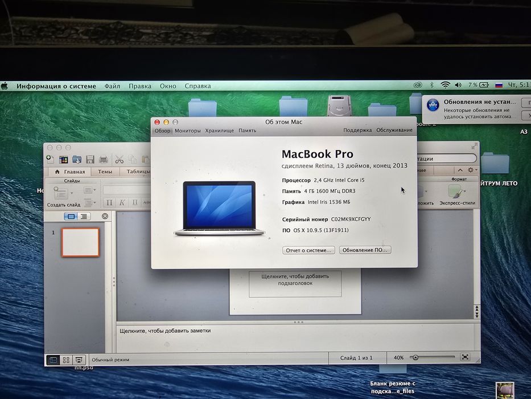Viewport: 531px width, 399px height.
Task: Click the Поддержка link in About This Mac
Action: pos(357,131)
